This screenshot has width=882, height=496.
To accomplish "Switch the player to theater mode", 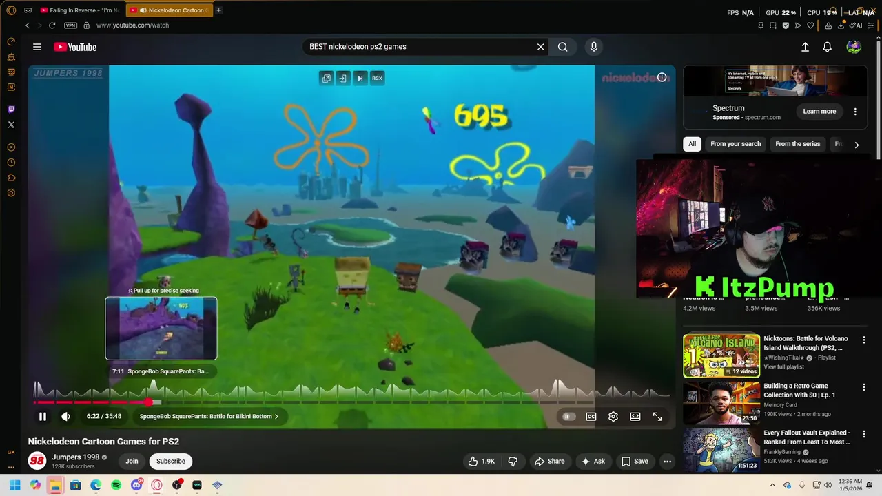I will [x=635, y=416].
